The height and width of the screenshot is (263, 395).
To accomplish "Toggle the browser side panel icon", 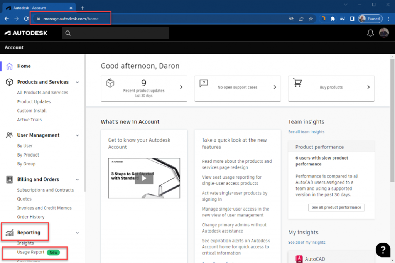I will [352, 19].
